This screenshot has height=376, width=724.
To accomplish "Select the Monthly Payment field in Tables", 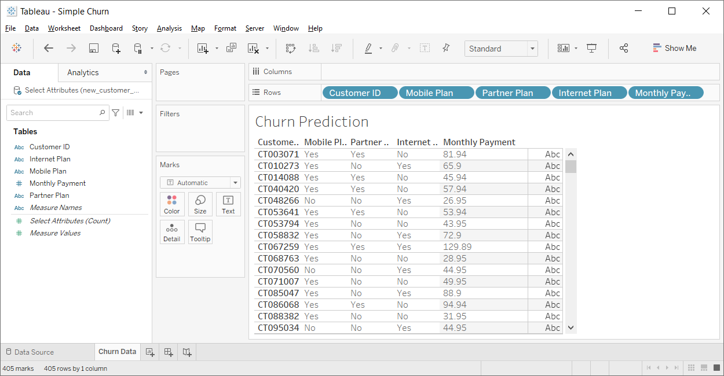I will [x=57, y=183].
